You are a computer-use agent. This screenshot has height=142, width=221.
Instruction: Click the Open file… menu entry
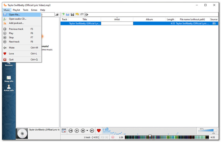(x=22, y=15)
